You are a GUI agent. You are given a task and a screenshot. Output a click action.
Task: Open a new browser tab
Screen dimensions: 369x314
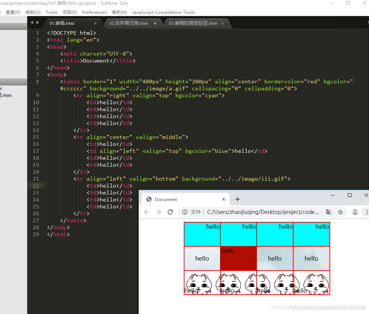tap(238, 199)
